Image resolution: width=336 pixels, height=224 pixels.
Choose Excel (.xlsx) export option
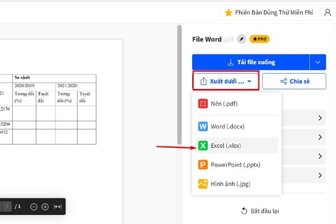click(x=237, y=146)
